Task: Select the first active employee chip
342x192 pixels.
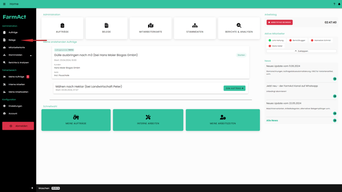Action: (276, 40)
